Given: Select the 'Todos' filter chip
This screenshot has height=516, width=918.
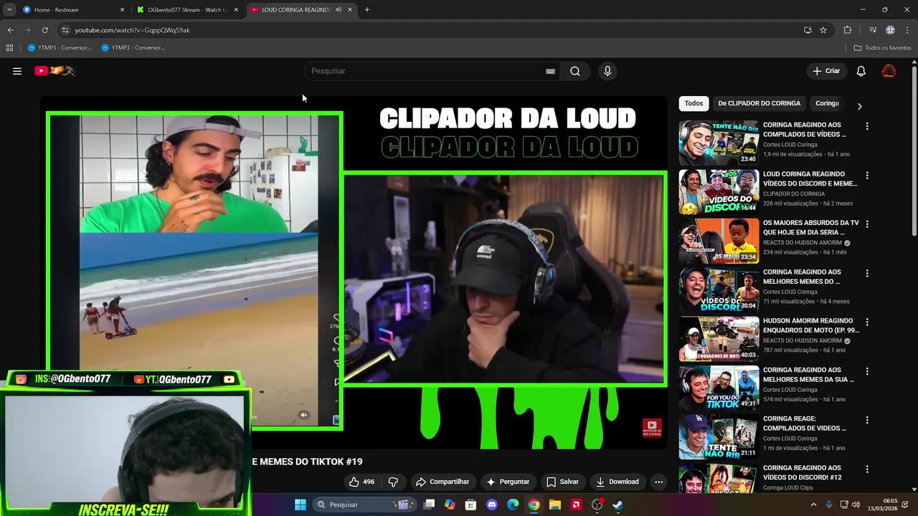Looking at the screenshot, I should 694,103.
